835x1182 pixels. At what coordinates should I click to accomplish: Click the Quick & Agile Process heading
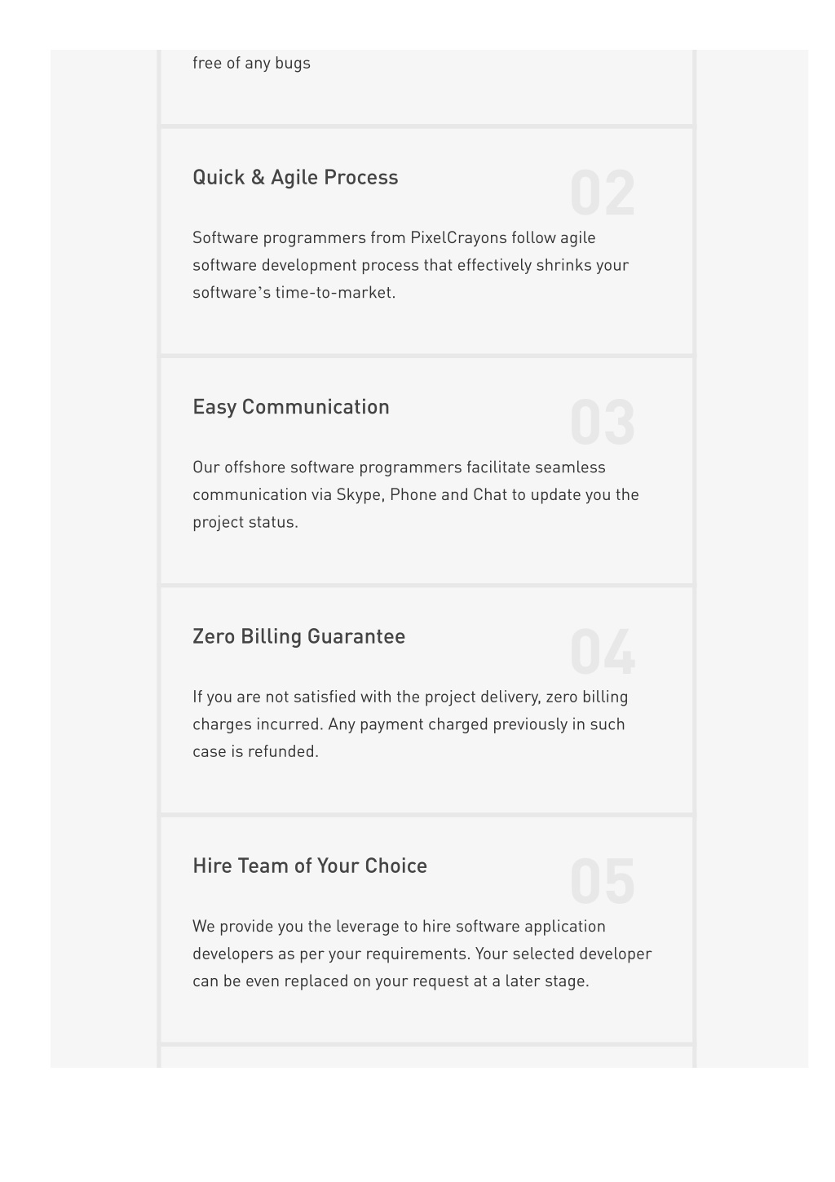(x=295, y=178)
